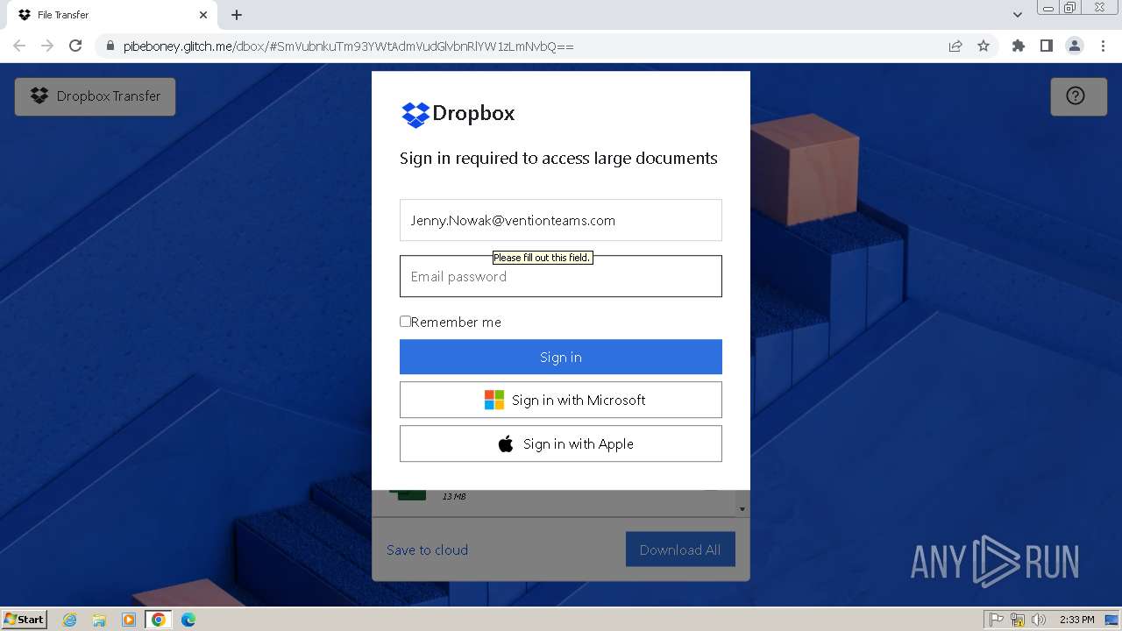Open Internet Explorer from taskbar
The image size is (1122, 631).
point(70,620)
